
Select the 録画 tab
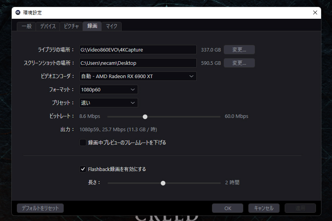coord(92,26)
